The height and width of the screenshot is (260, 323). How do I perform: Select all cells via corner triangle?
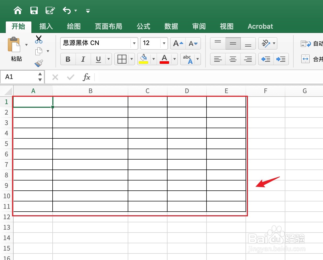7,91
